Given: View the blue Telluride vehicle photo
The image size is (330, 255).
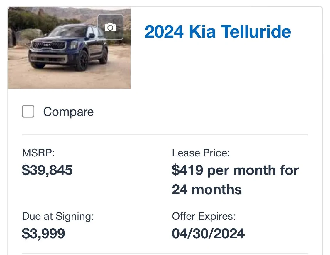Looking at the screenshot, I should (x=69, y=48).
